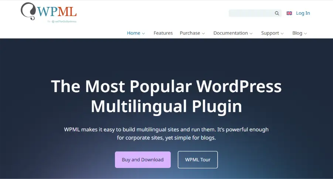Expand the Documentation dropdown chevron
Viewport: 333px width, 179px height.
point(251,34)
